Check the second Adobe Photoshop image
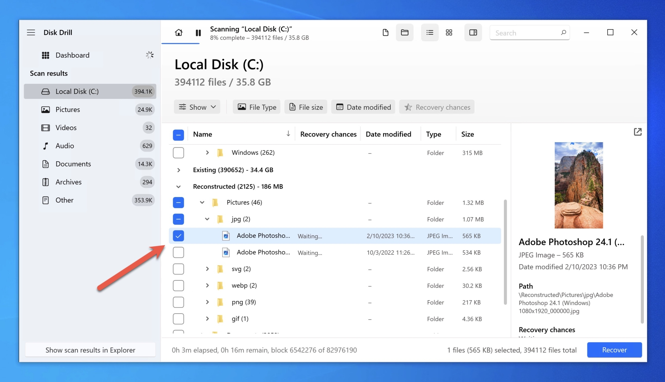This screenshot has width=665, height=382. pos(178,252)
